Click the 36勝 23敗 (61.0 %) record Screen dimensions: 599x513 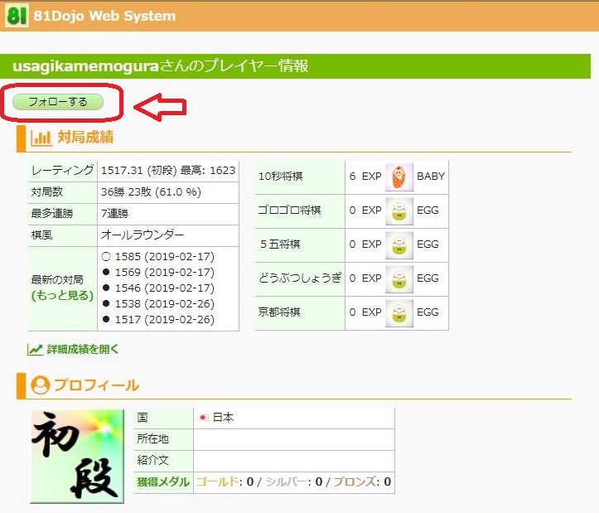coord(151,192)
